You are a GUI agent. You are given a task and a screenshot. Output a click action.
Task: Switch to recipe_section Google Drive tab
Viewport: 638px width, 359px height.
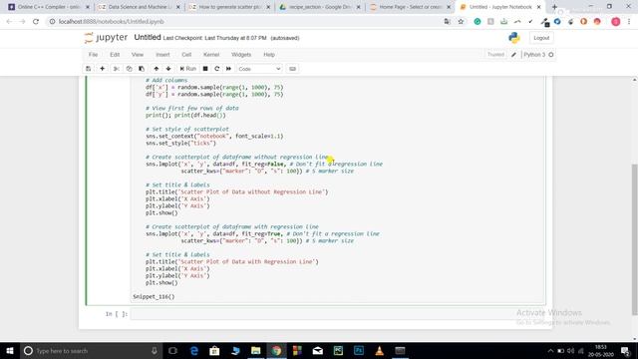(x=320, y=7)
